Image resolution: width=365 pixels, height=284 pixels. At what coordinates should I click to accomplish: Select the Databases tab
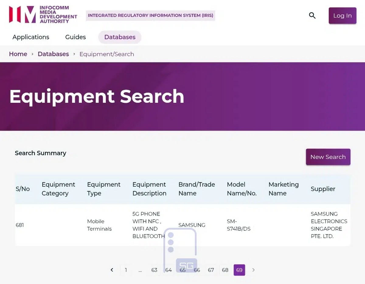120,37
